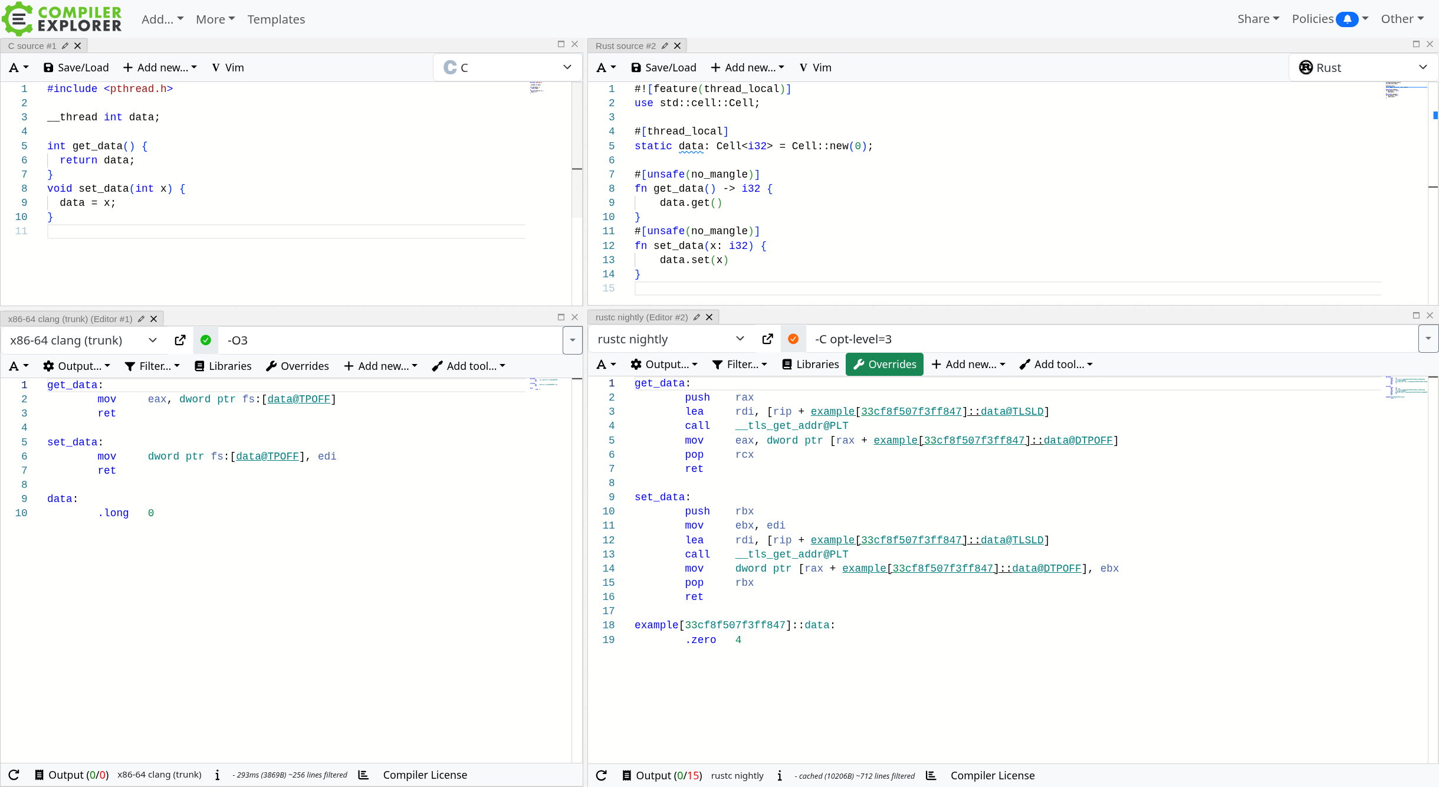Image resolution: width=1439 pixels, height=787 pixels.
Task: Toggle Vim mode in C editor
Action: tap(228, 68)
